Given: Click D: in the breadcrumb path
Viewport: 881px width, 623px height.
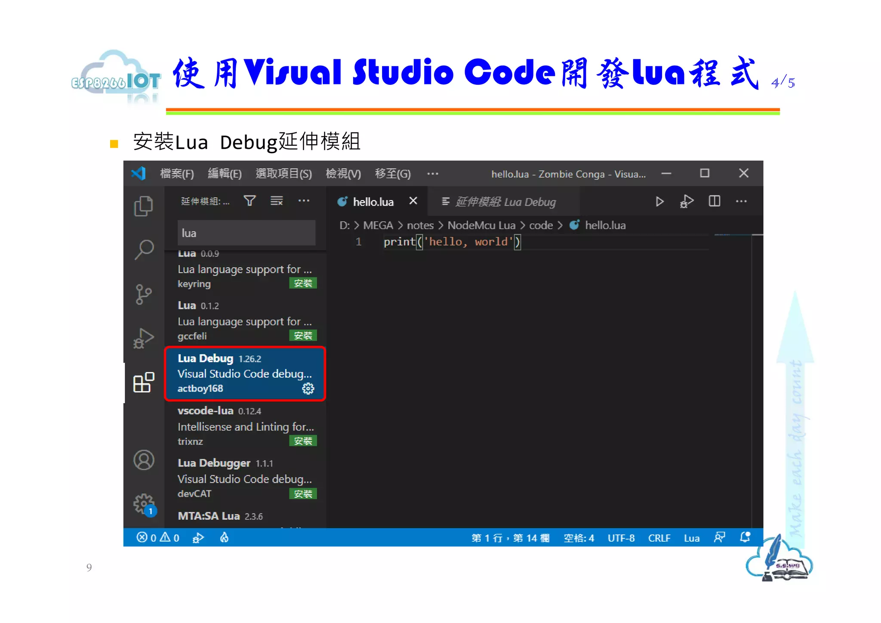Looking at the screenshot, I should click(345, 225).
